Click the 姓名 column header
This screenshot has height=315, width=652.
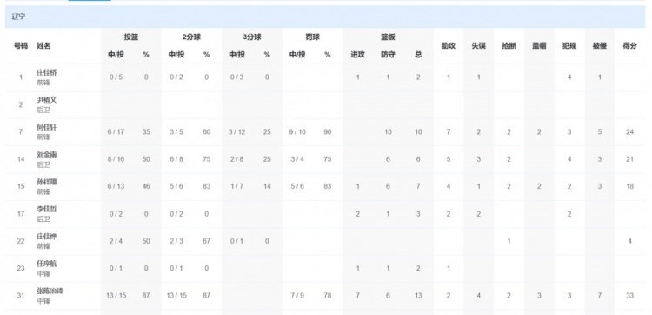[43, 46]
